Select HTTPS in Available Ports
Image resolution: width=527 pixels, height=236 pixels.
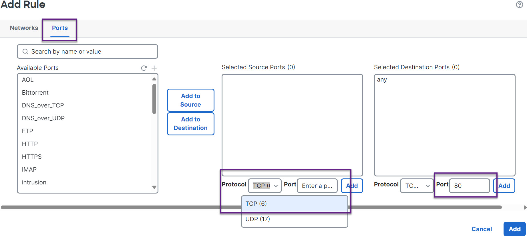coord(32,157)
